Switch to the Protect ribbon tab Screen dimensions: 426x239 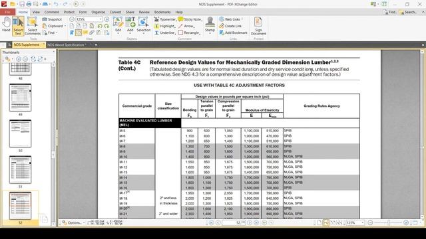click(x=69, y=12)
